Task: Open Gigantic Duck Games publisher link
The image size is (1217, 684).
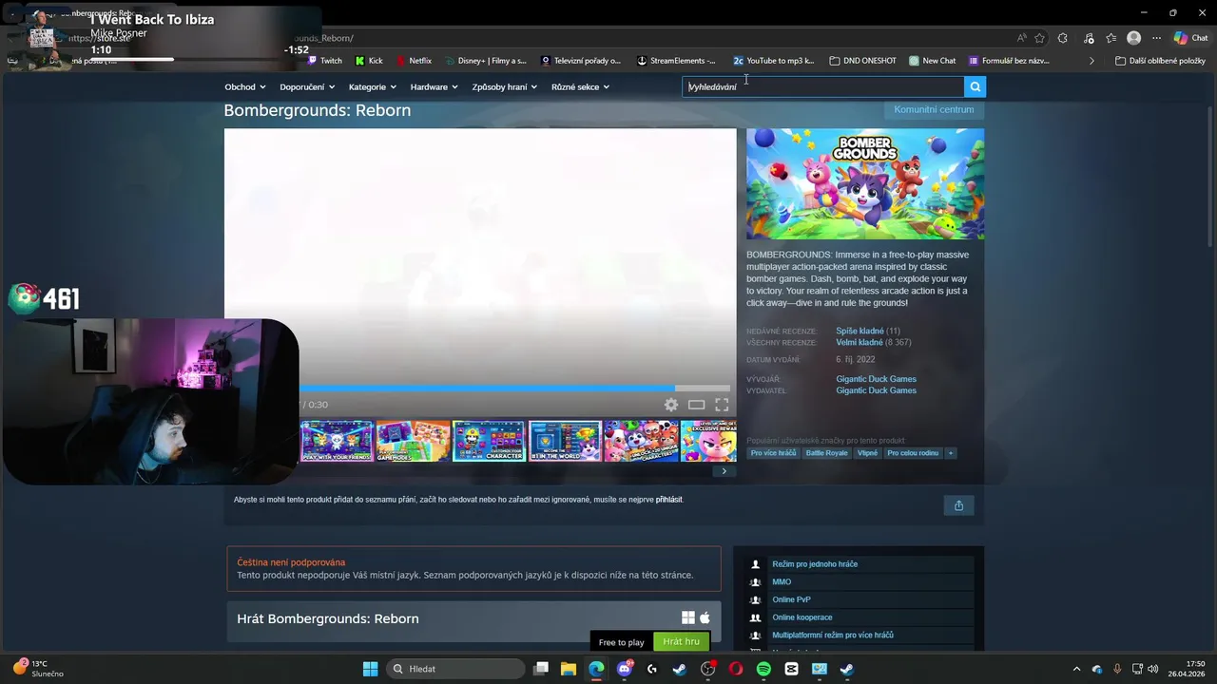Action: pyautogui.click(x=876, y=390)
